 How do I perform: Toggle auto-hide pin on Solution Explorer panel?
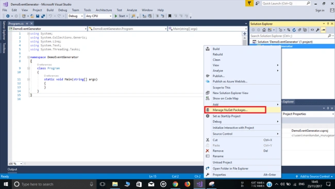click(328, 24)
